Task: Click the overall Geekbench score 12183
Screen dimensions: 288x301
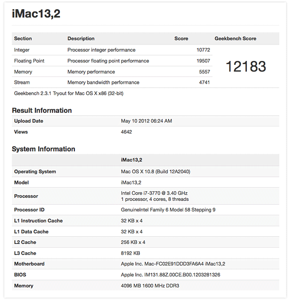Action: coord(246,66)
